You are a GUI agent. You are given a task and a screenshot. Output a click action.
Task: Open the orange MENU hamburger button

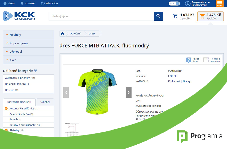point(220,3)
